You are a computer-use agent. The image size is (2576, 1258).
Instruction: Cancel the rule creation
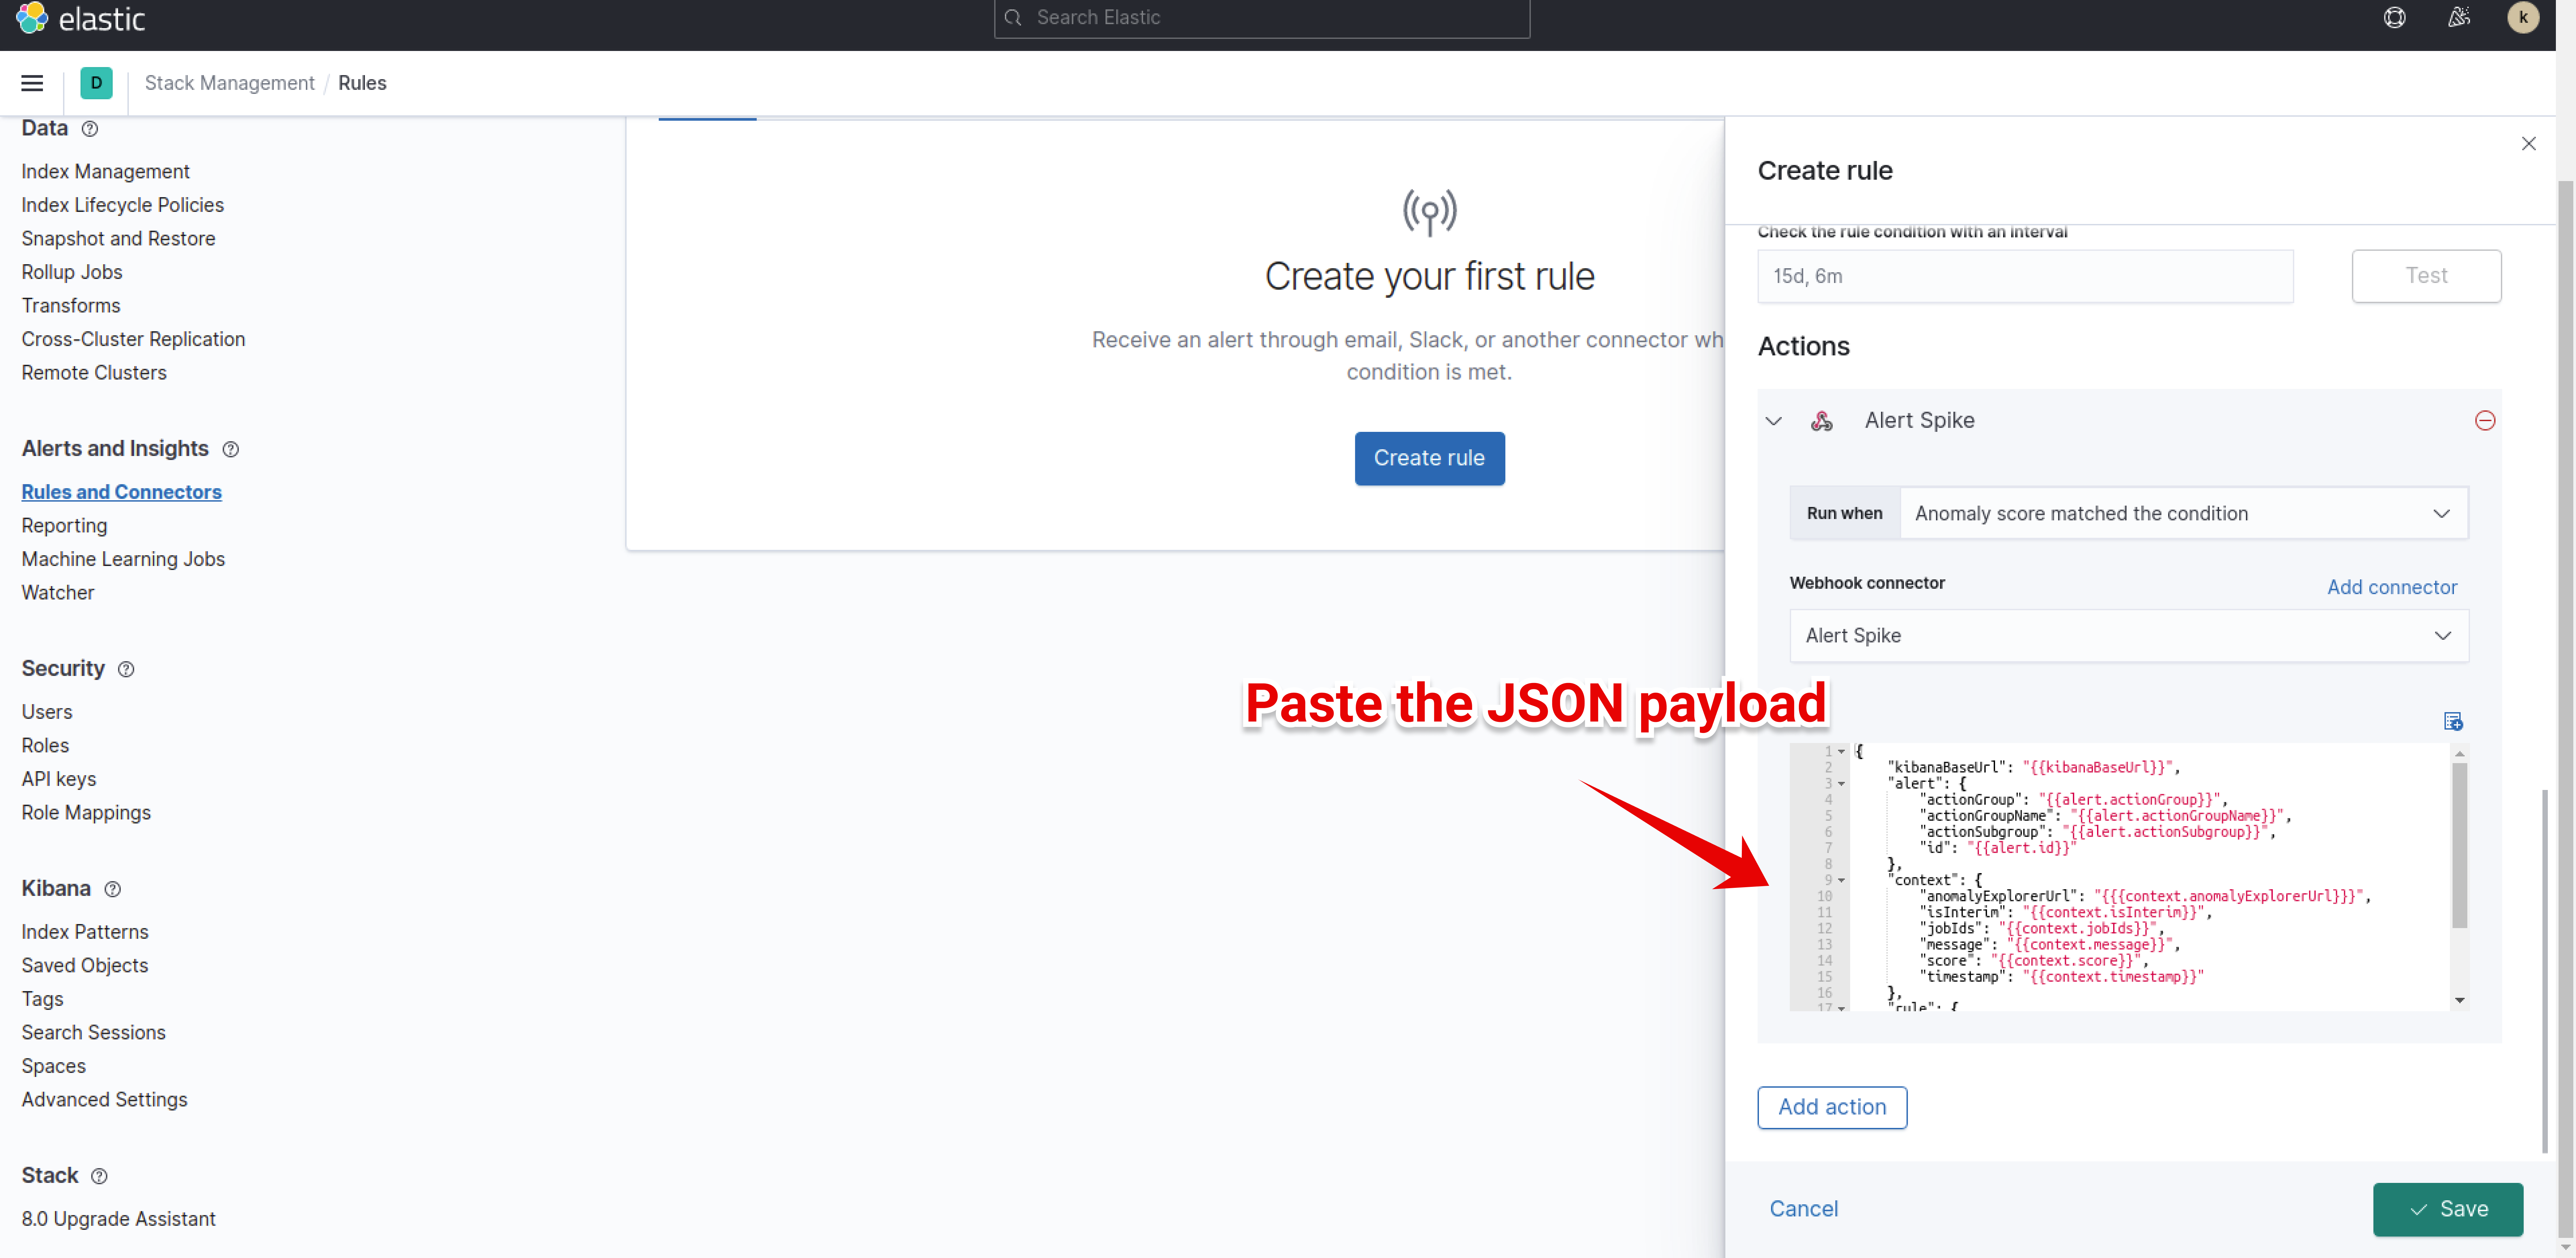tap(1804, 1209)
